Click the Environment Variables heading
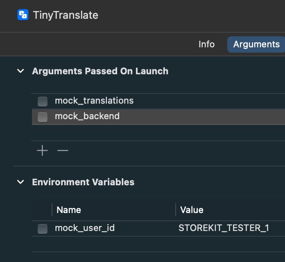 pos(83,182)
